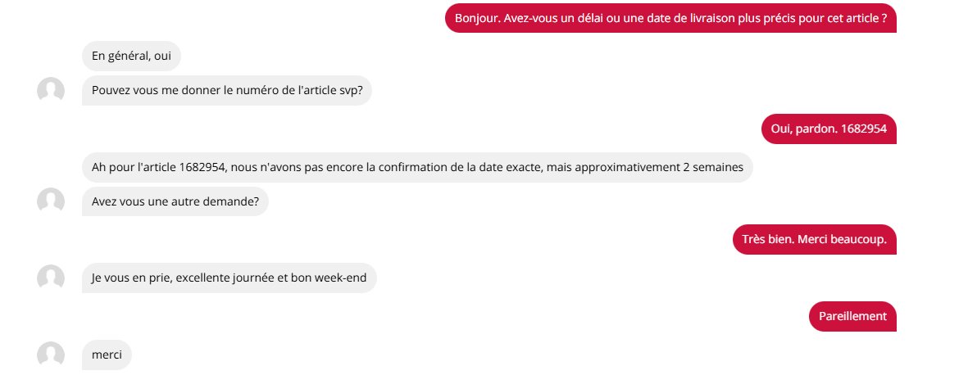Click the avatar next to "Avez vous une autre demande?"
The image size is (968, 384).
(x=51, y=201)
